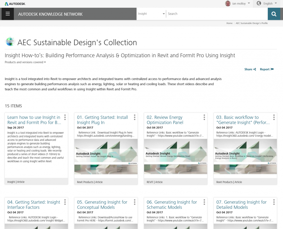Open the Insight product filter dropdown
This screenshot has height=229, width=283.
coord(151,14)
